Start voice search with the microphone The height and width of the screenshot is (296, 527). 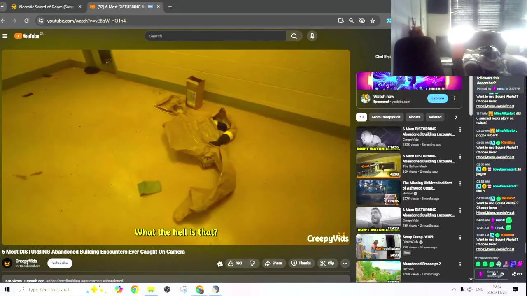point(312,36)
